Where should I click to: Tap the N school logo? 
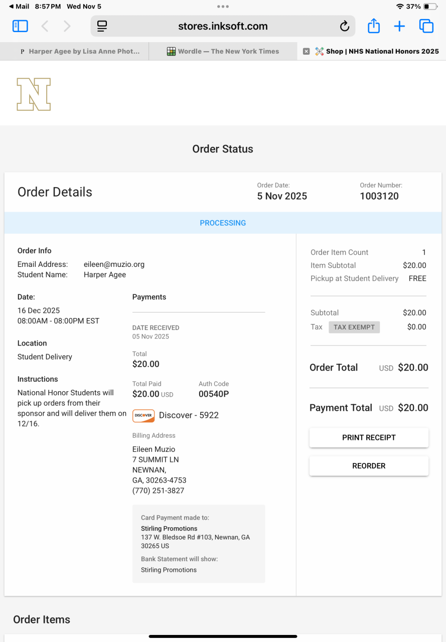[34, 94]
